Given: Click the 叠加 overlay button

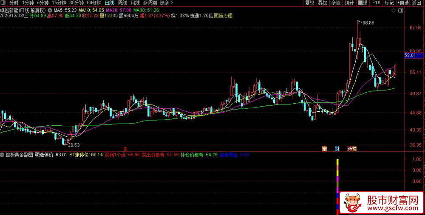Looking at the screenshot, I should pyautogui.click(x=323, y=3).
